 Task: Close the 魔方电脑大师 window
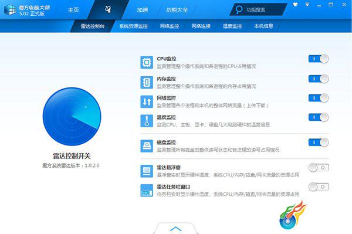click(x=344, y=5)
